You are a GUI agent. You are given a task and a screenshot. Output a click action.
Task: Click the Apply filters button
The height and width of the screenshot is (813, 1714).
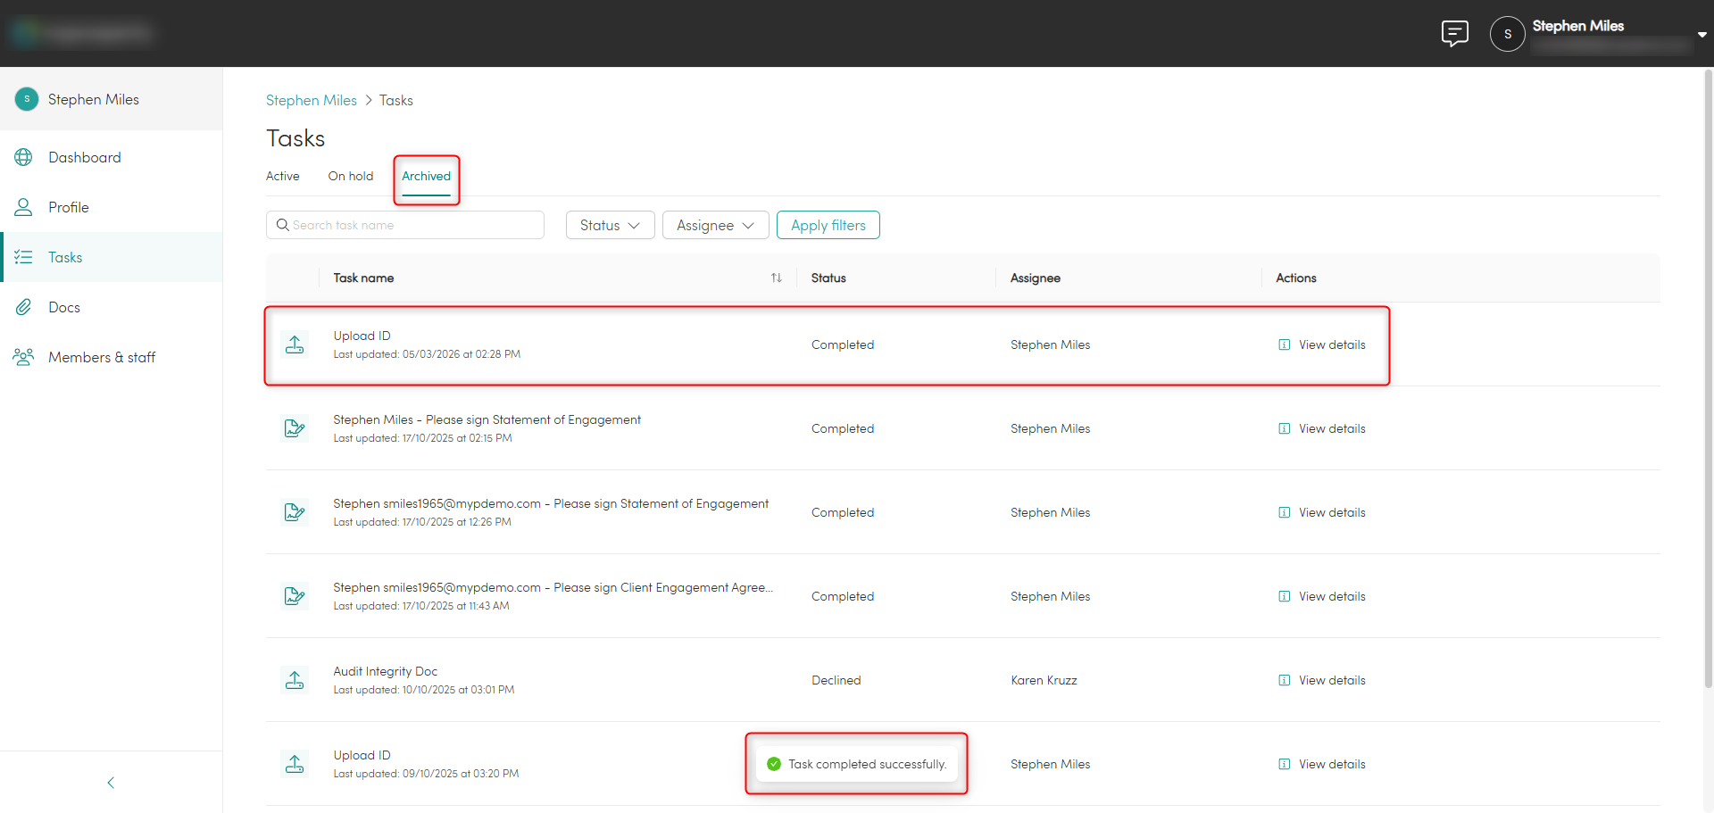pyautogui.click(x=828, y=225)
